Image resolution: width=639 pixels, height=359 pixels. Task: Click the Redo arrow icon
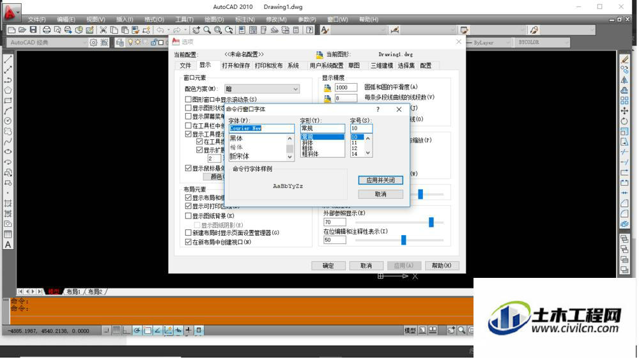(x=177, y=30)
